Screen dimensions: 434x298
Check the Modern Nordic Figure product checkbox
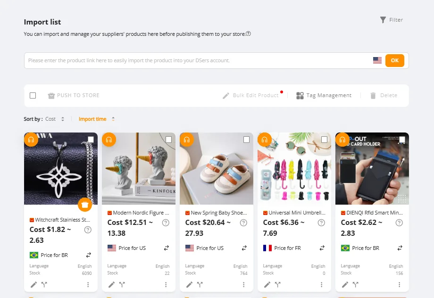point(168,140)
